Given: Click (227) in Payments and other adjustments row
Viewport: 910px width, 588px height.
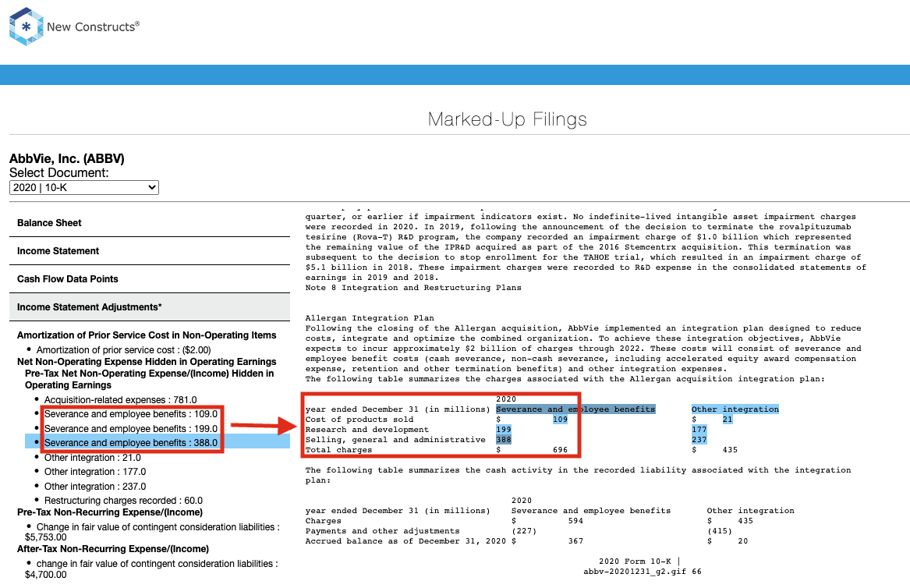Looking at the screenshot, I should pos(524,531).
